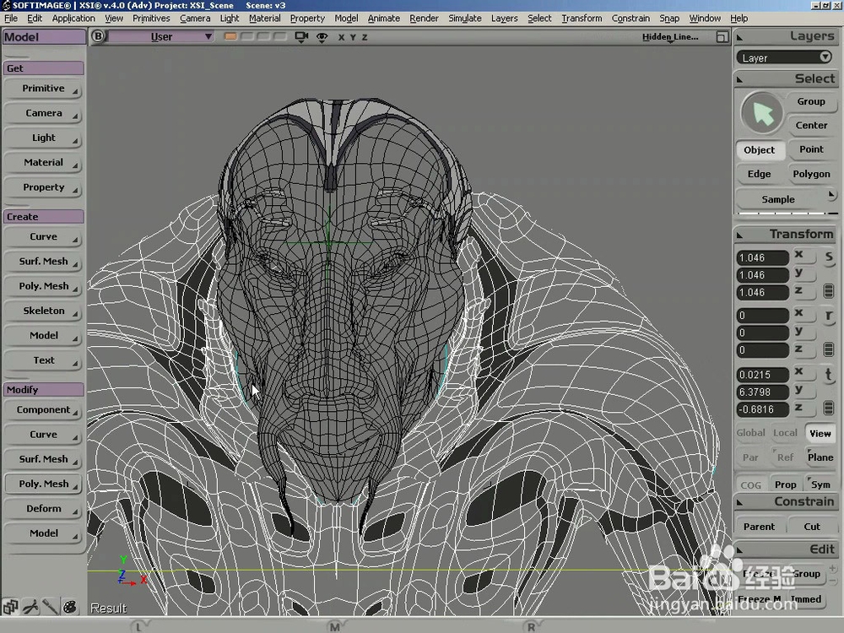
Task: Maximize viewport using the top-right corner icon
Action: click(x=722, y=37)
